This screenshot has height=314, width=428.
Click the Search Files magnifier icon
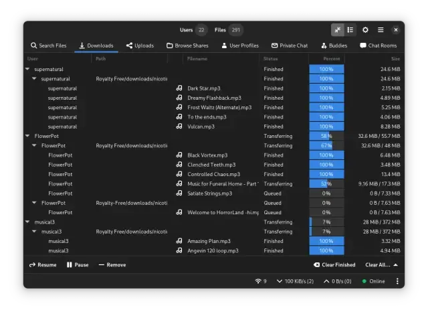33,46
